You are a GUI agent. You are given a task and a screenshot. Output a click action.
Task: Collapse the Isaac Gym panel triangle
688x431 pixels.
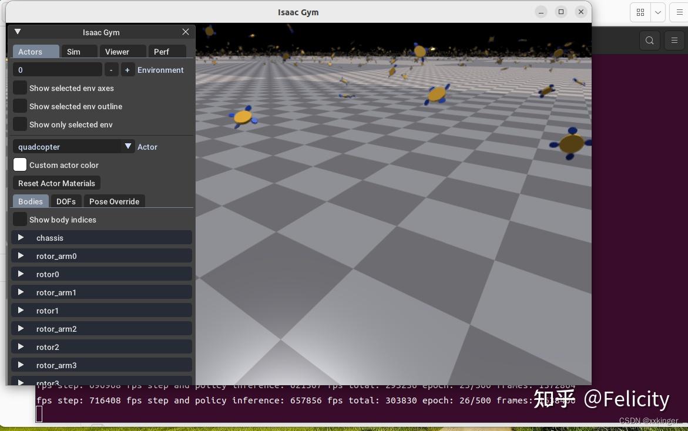18,32
